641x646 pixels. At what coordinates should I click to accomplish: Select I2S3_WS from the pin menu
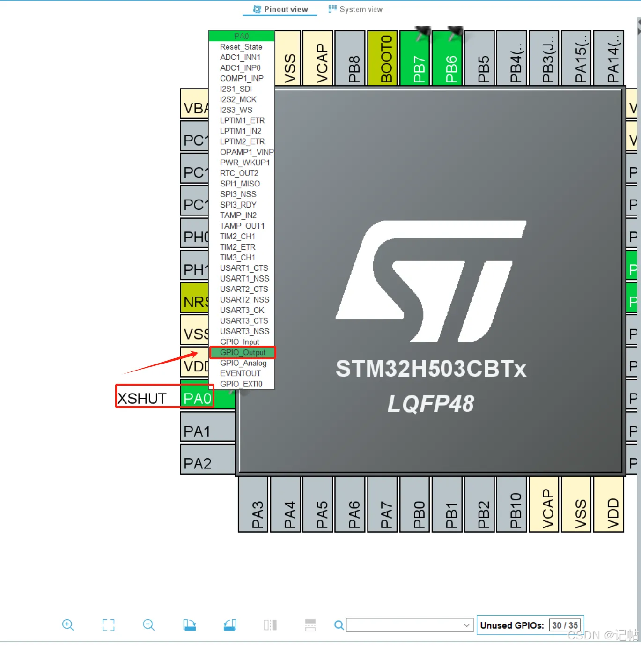(x=241, y=110)
